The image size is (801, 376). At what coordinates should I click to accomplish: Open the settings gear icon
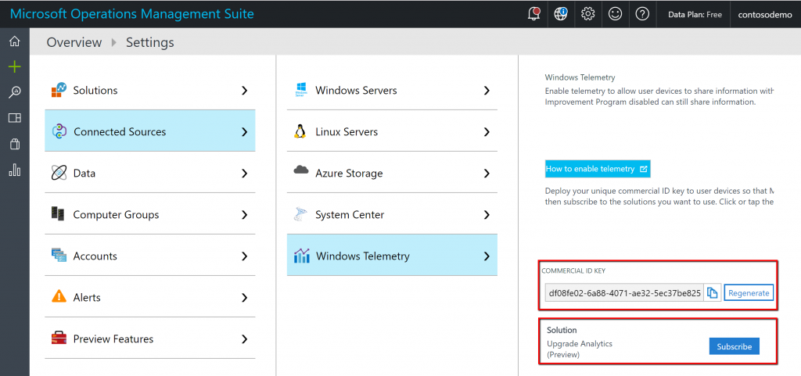(588, 14)
